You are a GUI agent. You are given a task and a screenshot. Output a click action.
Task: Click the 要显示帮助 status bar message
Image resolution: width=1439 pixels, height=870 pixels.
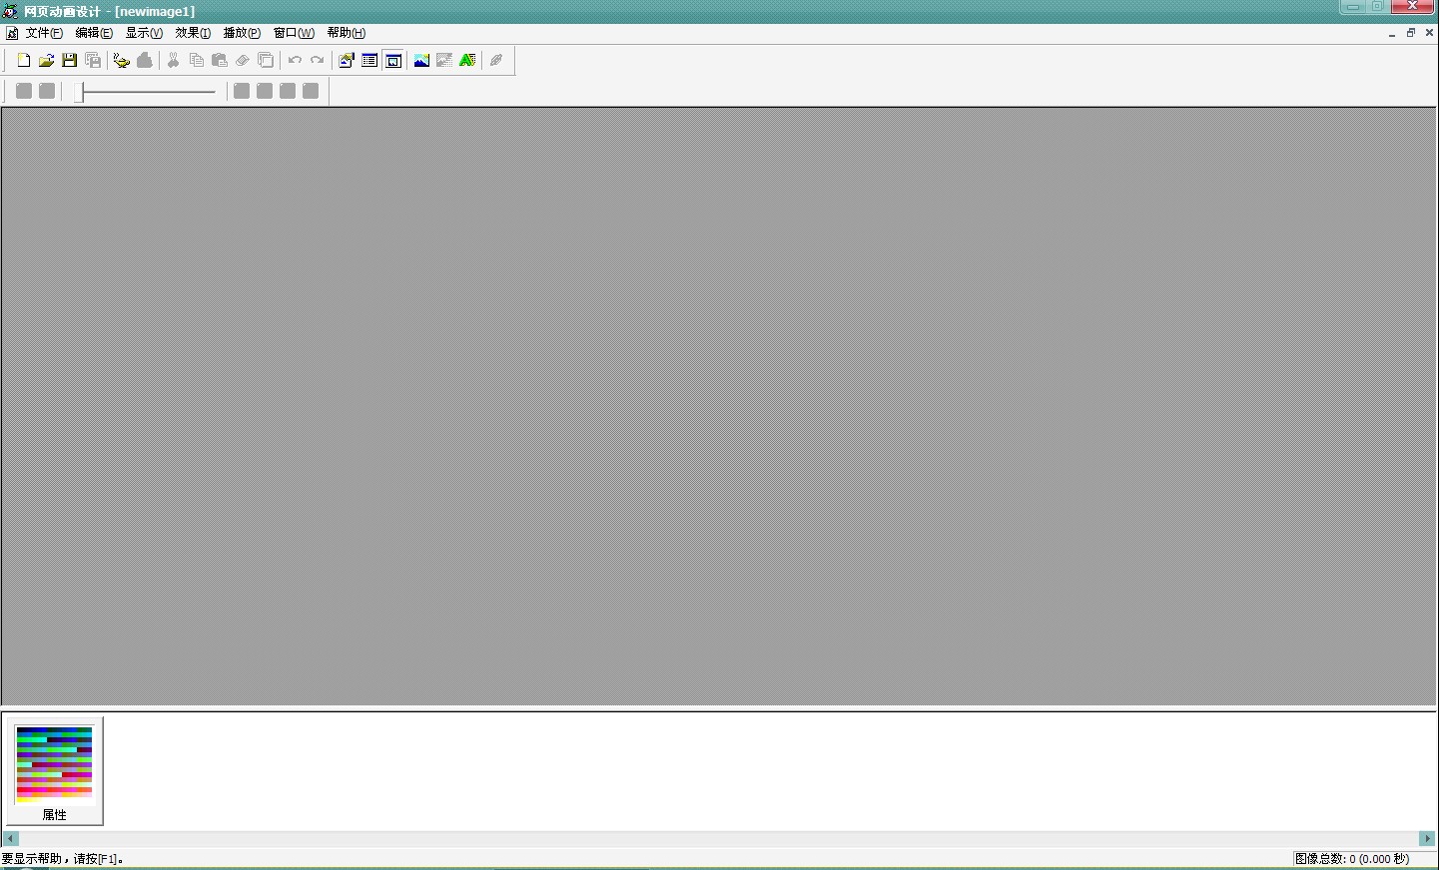[62, 859]
